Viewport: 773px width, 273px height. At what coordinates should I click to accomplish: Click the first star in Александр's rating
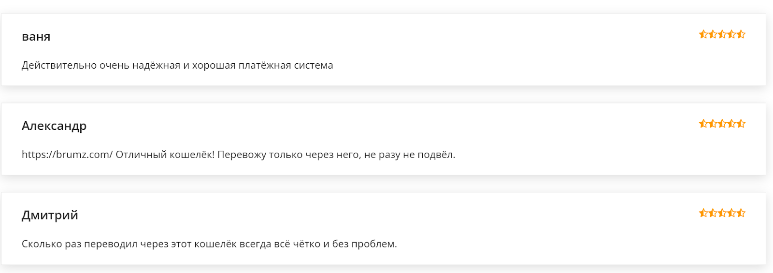pyautogui.click(x=703, y=124)
